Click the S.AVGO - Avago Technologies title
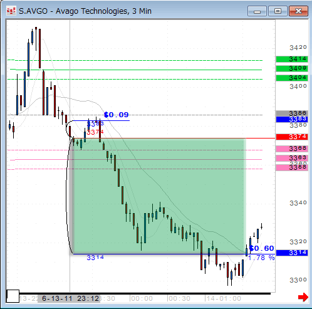The height and width of the screenshot is (309, 312). click(x=85, y=11)
